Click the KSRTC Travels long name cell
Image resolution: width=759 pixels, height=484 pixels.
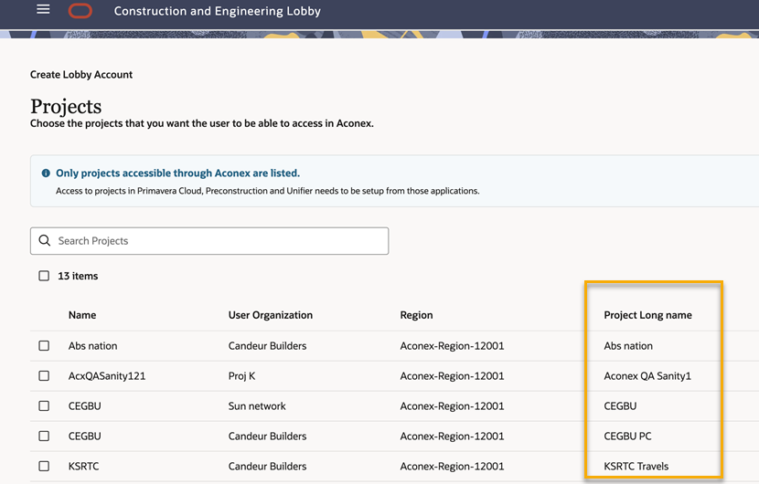coord(636,466)
